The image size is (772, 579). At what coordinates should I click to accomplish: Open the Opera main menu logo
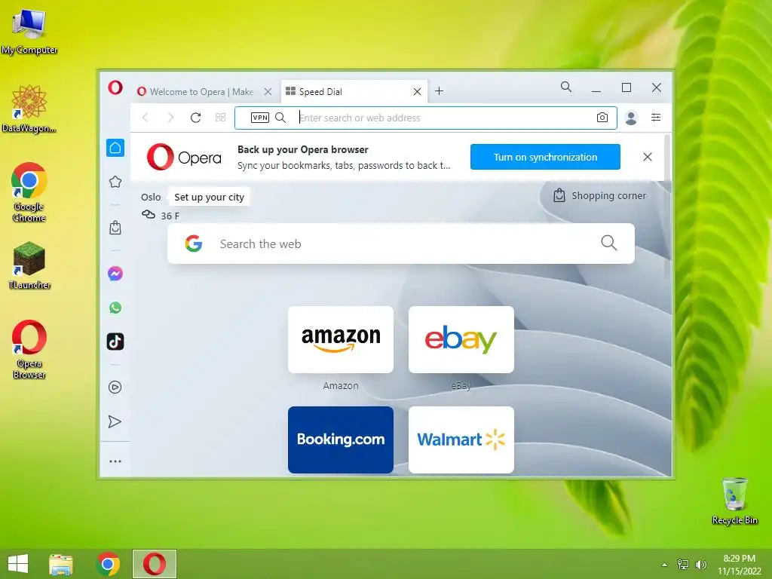point(115,87)
